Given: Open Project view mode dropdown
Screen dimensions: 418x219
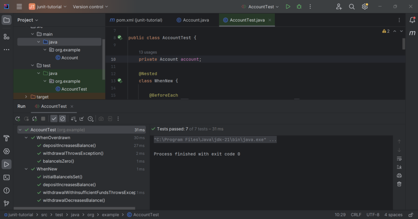Looking at the screenshot, I should click(28, 20).
